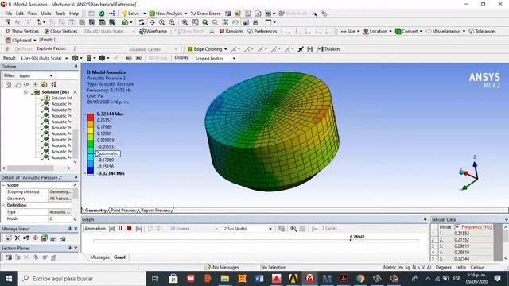Collapse the Definition section in Details
Viewport: 509px width, 286px height.
pyautogui.click(x=3, y=205)
